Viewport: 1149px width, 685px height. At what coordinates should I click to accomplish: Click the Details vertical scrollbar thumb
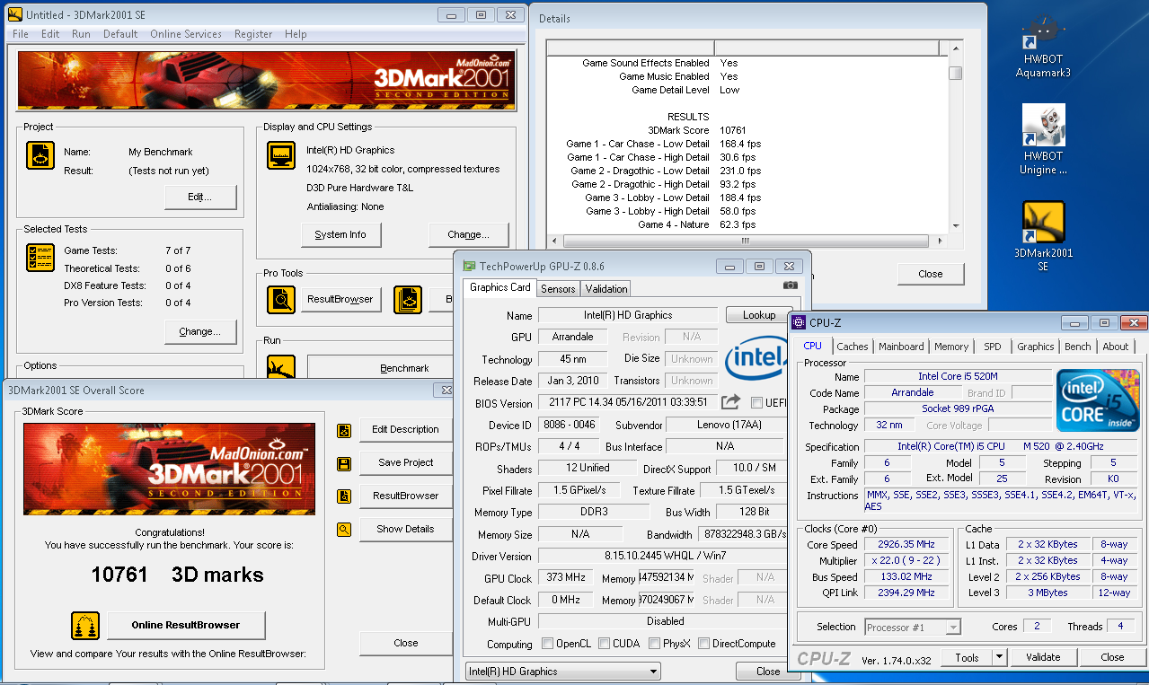pyautogui.click(x=956, y=73)
